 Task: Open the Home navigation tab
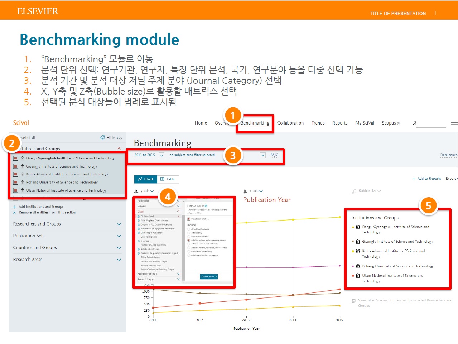click(x=201, y=123)
